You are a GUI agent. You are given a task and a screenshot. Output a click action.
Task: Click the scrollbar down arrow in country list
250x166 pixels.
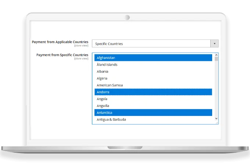(x=216, y=118)
